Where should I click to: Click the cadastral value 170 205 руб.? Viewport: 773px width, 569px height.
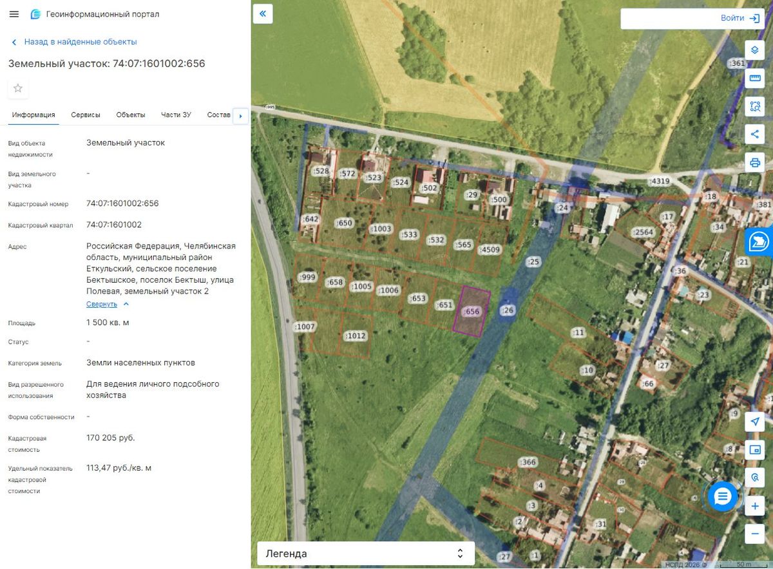pyautogui.click(x=111, y=438)
